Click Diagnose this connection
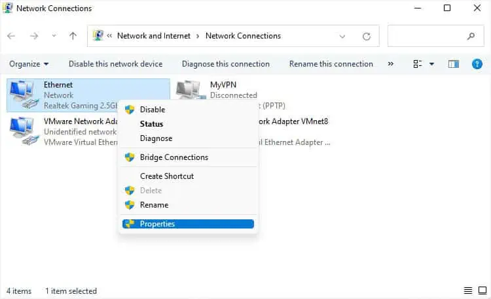 tap(226, 64)
